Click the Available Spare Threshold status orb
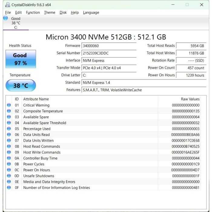Image resolution: width=212 pixels, height=212 pixels. point(9,123)
